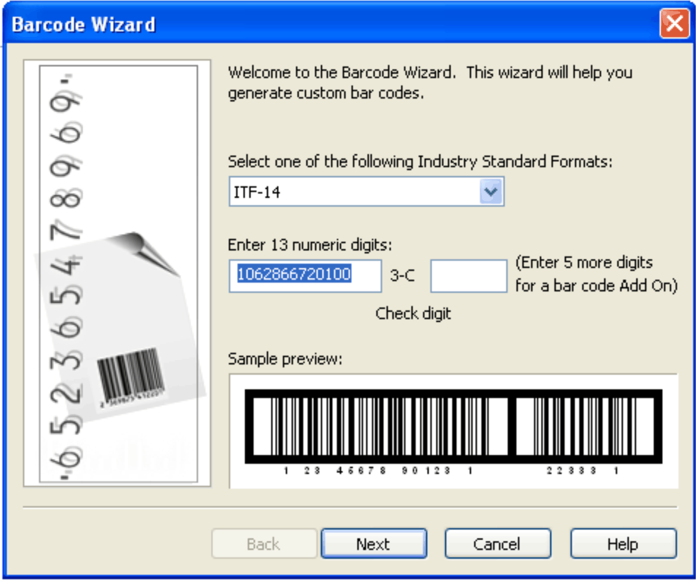Image resolution: width=696 pixels, height=582 pixels.
Task: Open Help for the wizard
Action: pos(623,543)
